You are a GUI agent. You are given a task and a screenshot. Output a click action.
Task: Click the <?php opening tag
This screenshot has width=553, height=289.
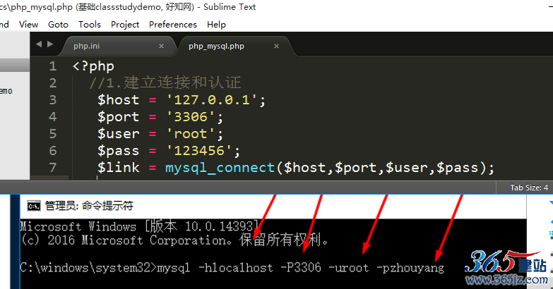[93, 66]
